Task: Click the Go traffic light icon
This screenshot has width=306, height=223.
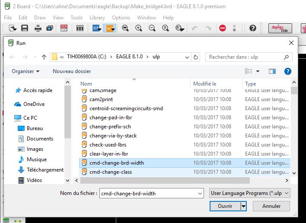Action: [x=234, y=28]
